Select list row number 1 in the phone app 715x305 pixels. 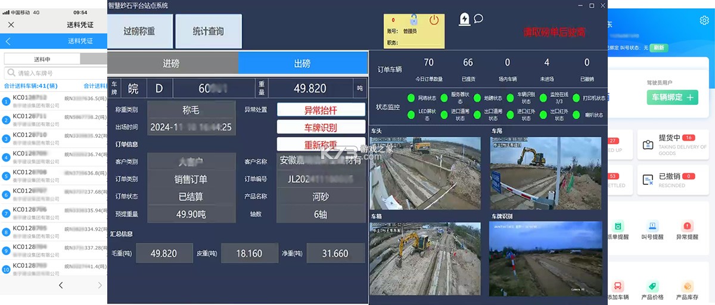coord(54,102)
